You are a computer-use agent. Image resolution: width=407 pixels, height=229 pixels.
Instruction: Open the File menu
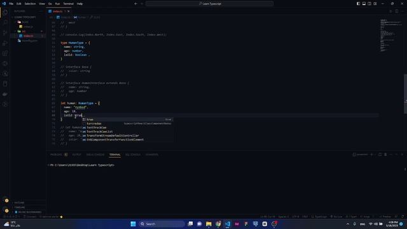(11, 4)
